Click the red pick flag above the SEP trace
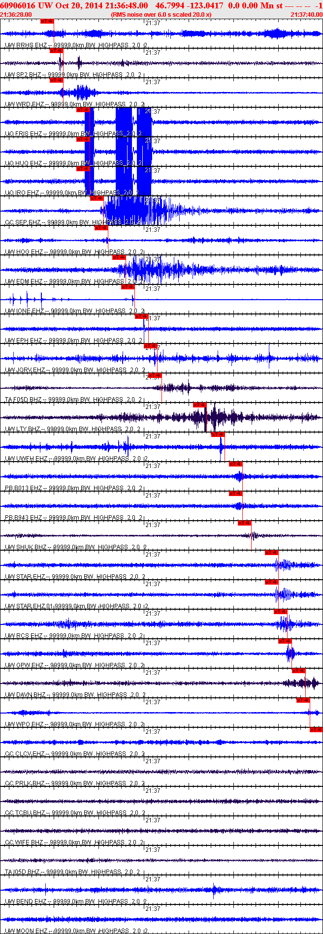Image resolution: width=323 pixels, height=934 pixels. [x=97, y=198]
